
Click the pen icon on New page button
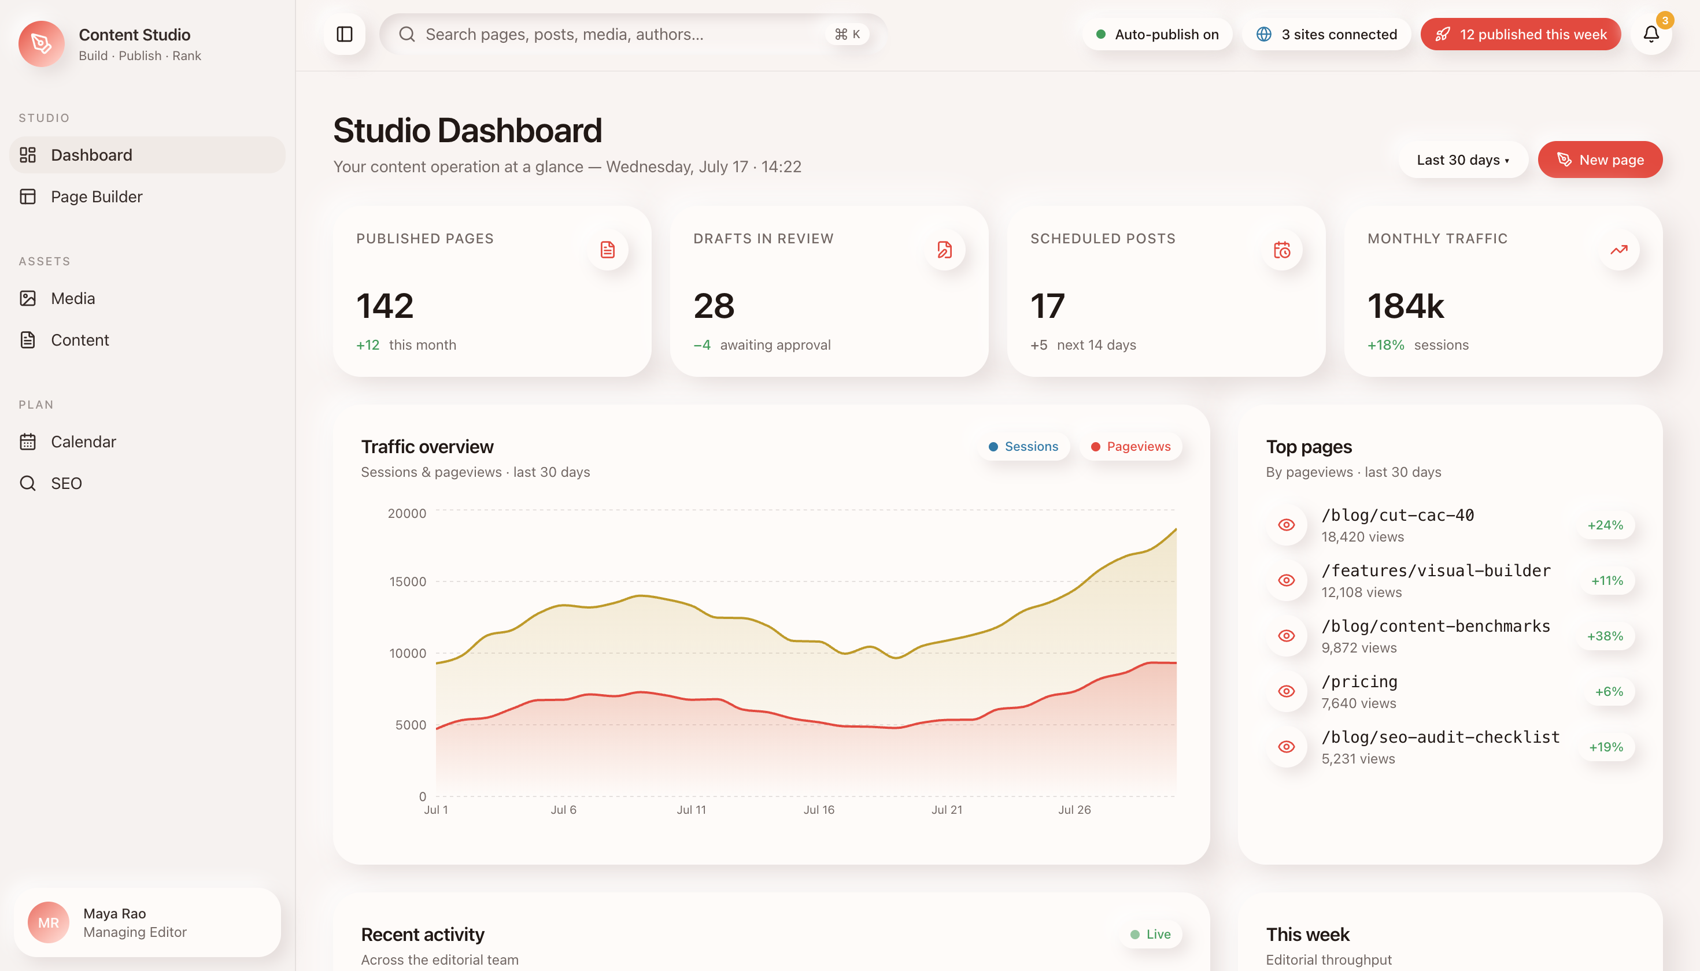point(1564,160)
